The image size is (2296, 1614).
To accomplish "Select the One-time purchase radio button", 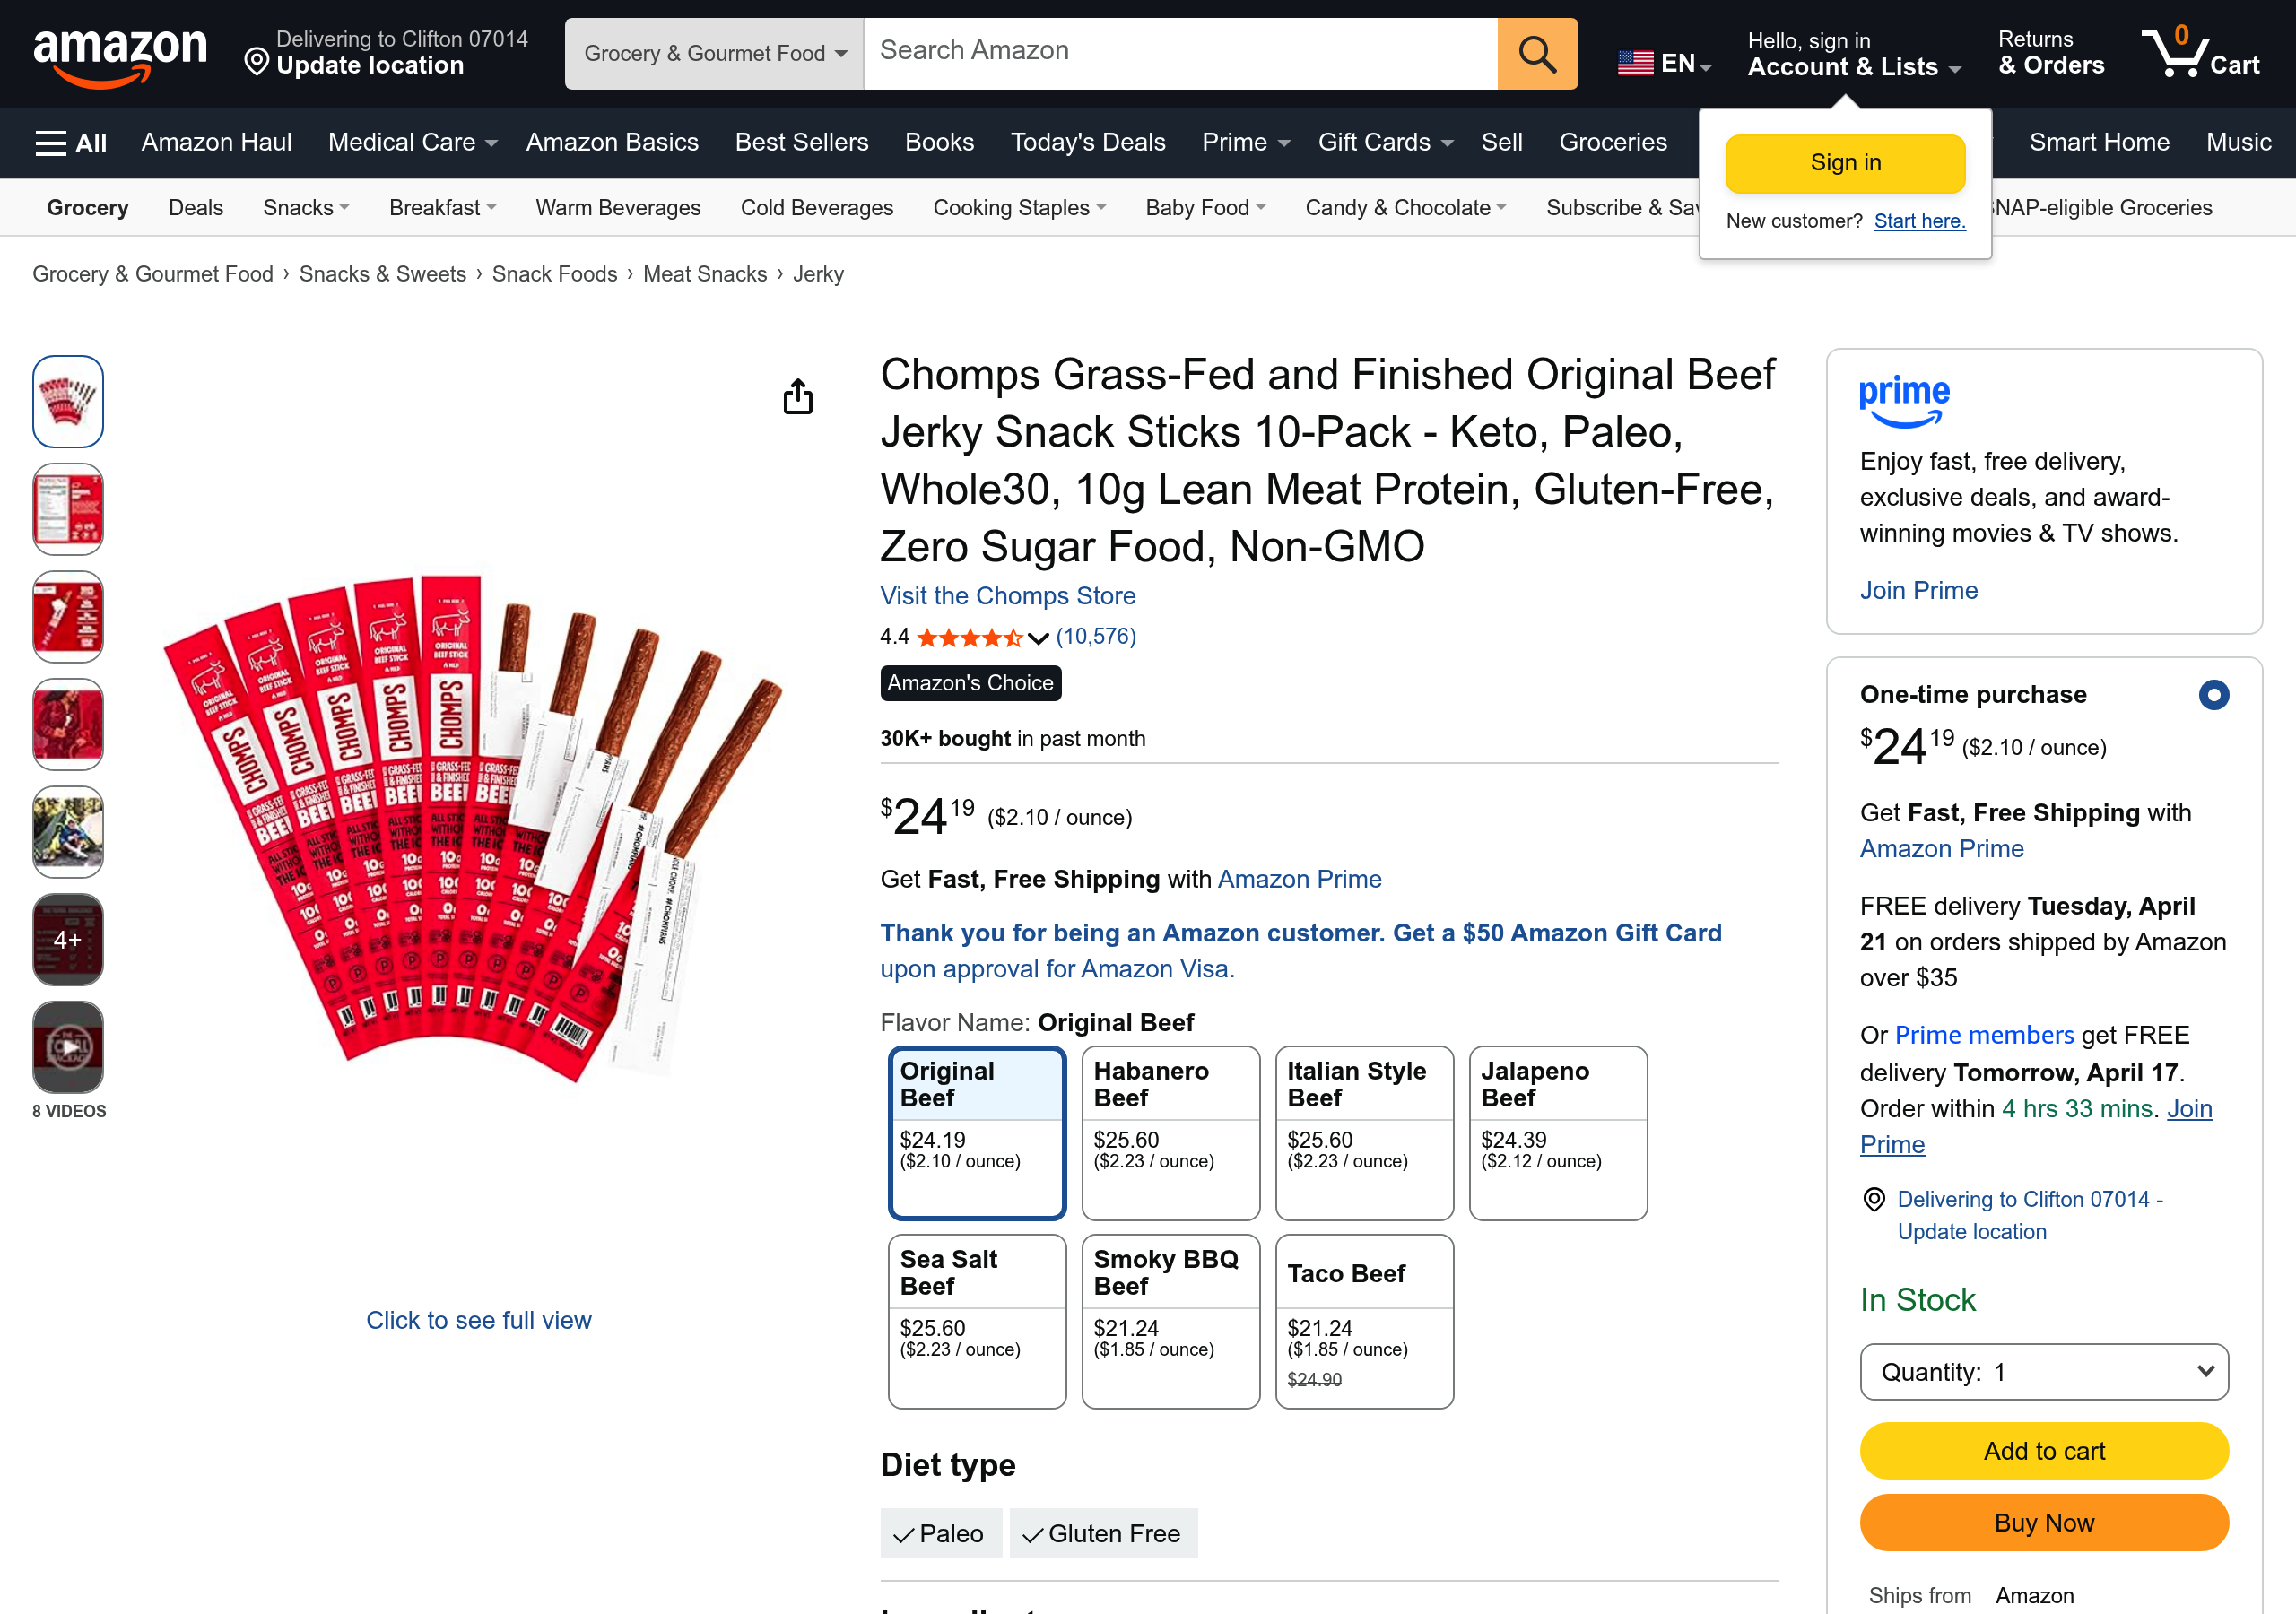I will tap(2216, 694).
